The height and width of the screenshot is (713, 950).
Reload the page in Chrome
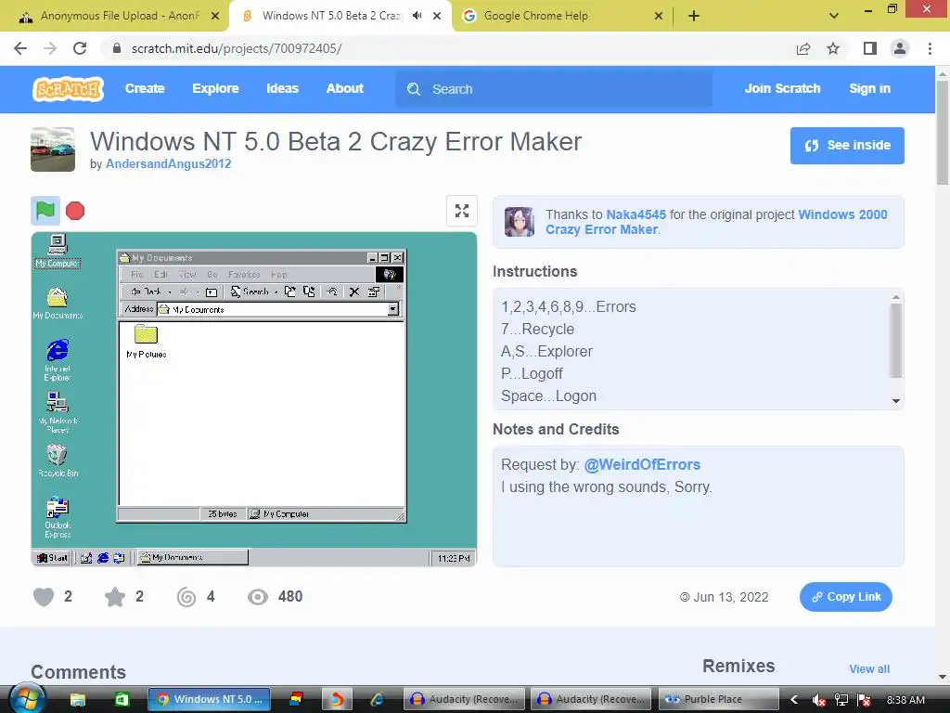click(80, 48)
